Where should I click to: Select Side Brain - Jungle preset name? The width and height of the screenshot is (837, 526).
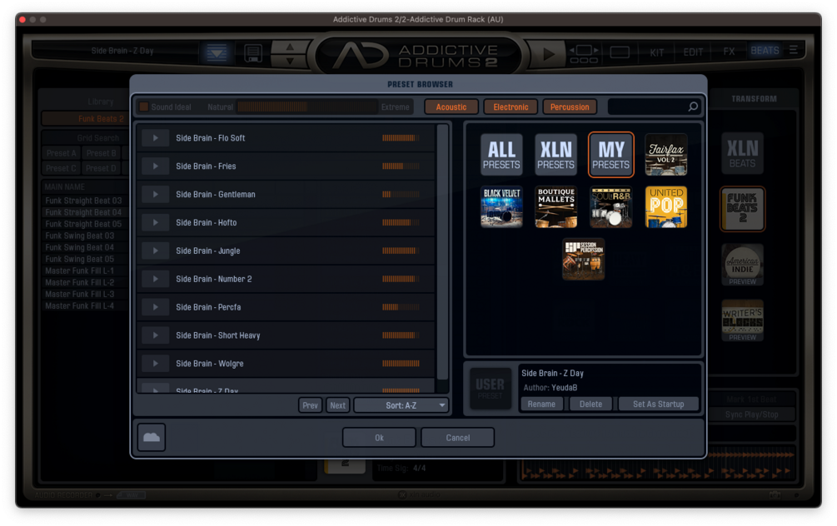click(x=208, y=251)
